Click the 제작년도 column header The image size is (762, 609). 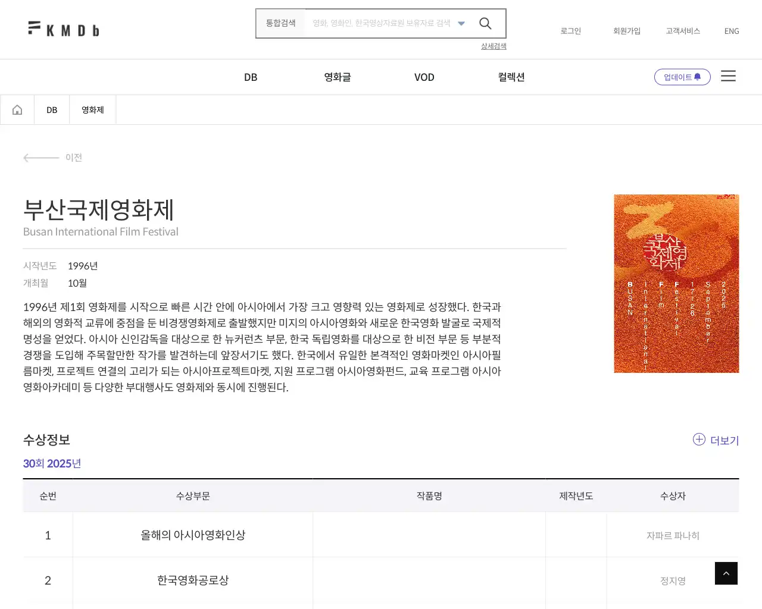point(576,496)
